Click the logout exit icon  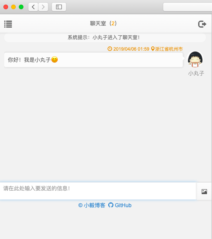pos(202,24)
